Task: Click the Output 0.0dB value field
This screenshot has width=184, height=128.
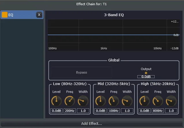Action: [x=146, y=77]
